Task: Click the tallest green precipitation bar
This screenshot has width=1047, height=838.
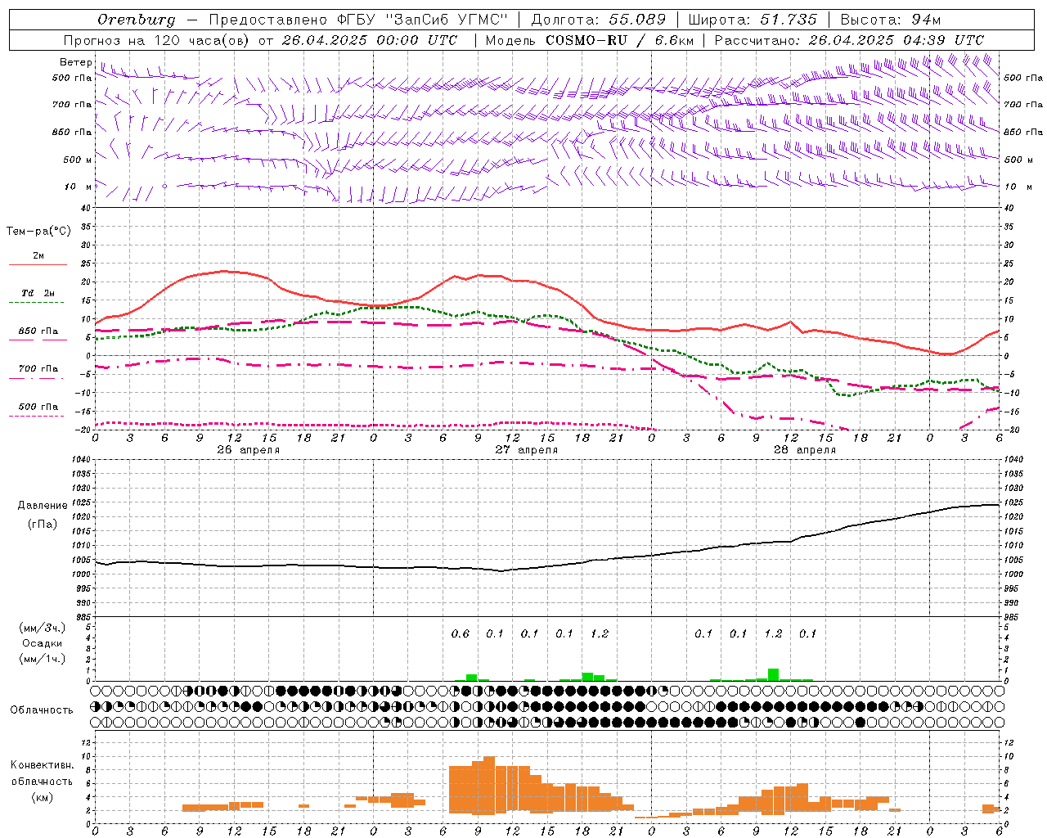Action: point(773,674)
